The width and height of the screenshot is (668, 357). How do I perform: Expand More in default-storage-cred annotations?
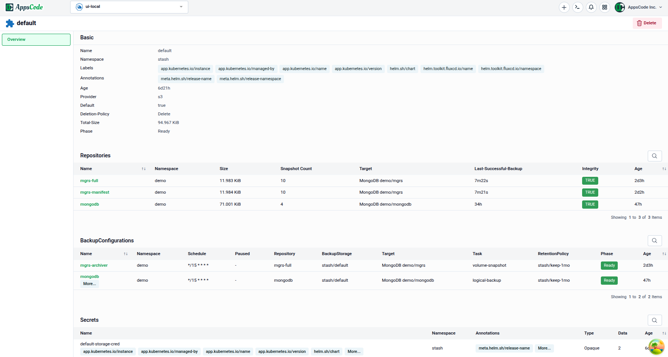(x=544, y=348)
